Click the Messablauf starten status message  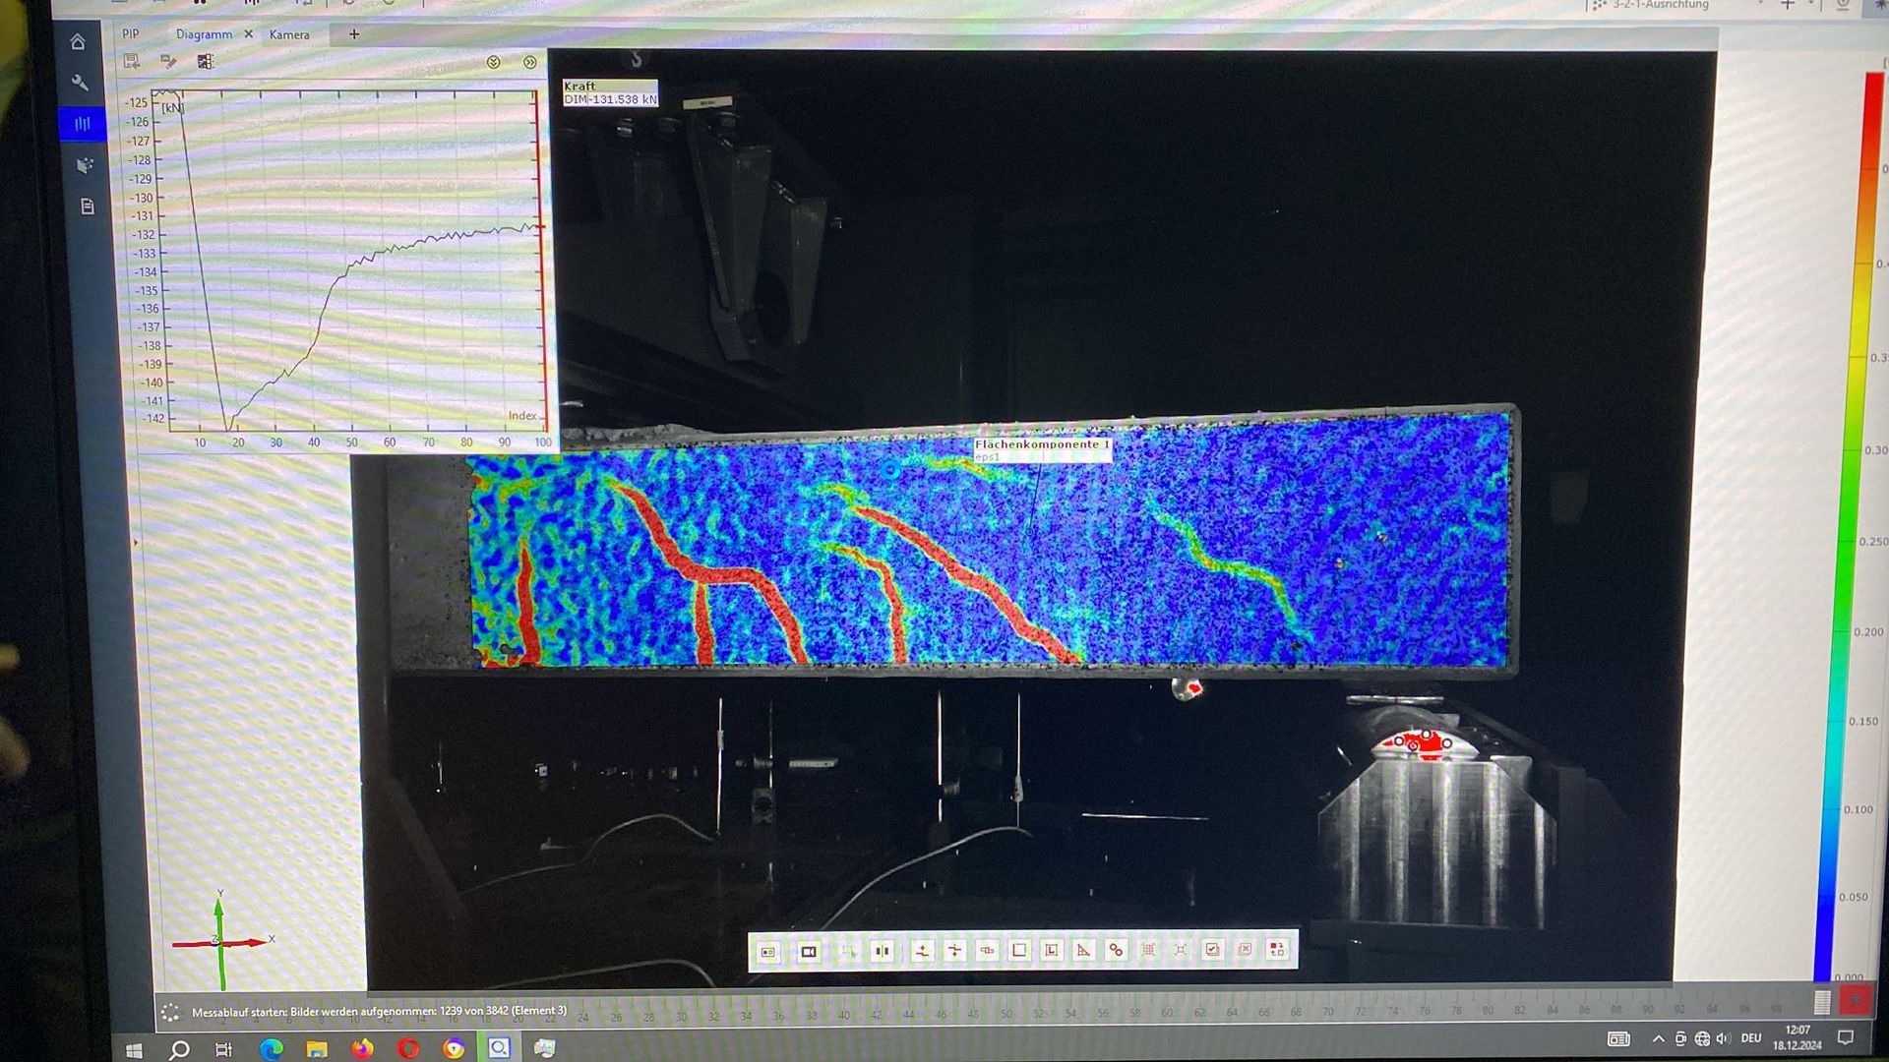pyautogui.click(x=379, y=1011)
